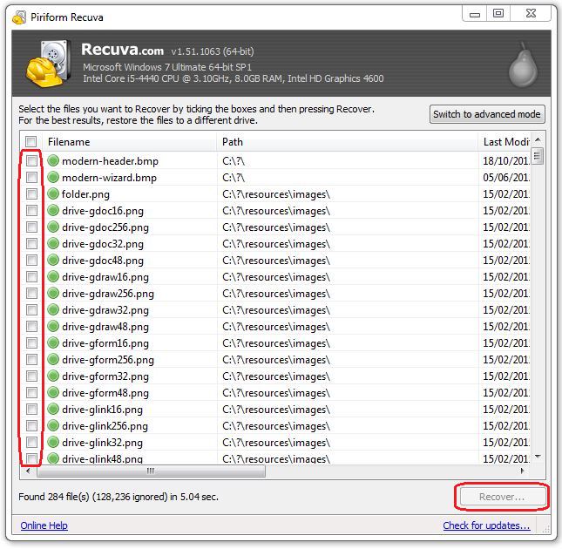562x549 pixels.
Task: Click the Recuva hard-hat drive logo
Action: click(x=48, y=64)
